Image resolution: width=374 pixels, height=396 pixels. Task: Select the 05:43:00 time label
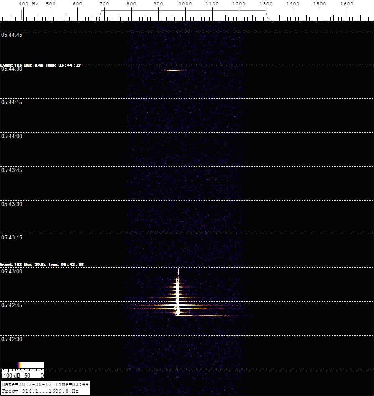(12, 271)
